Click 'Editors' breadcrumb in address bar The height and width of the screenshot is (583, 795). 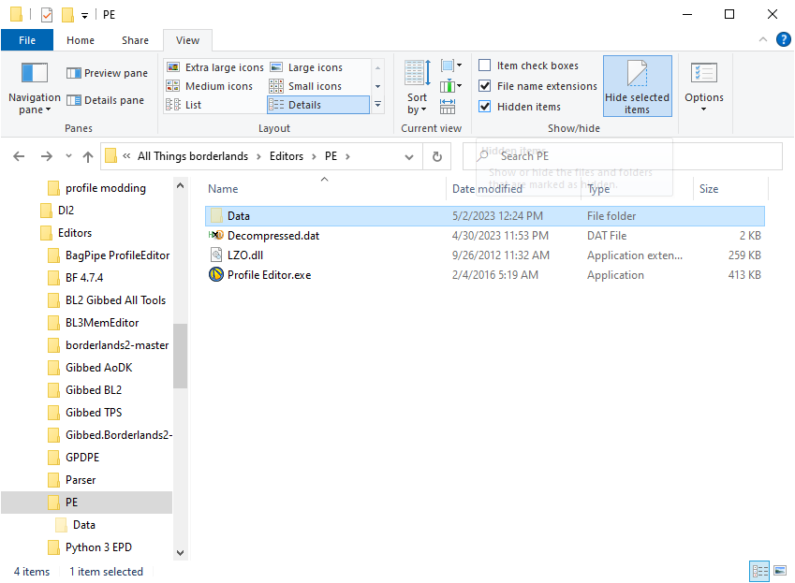(x=287, y=156)
